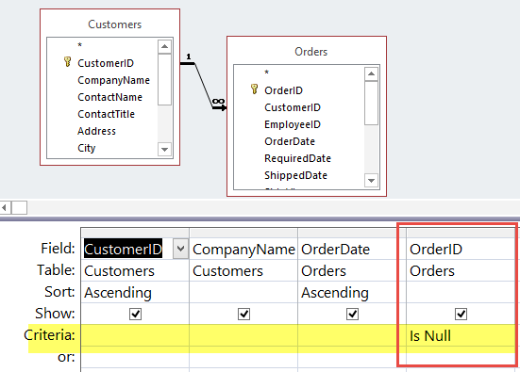This screenshot has width=520, height=372.
Task: Click Table cell Orders under OrderDate
Action: tap(352, 270)
